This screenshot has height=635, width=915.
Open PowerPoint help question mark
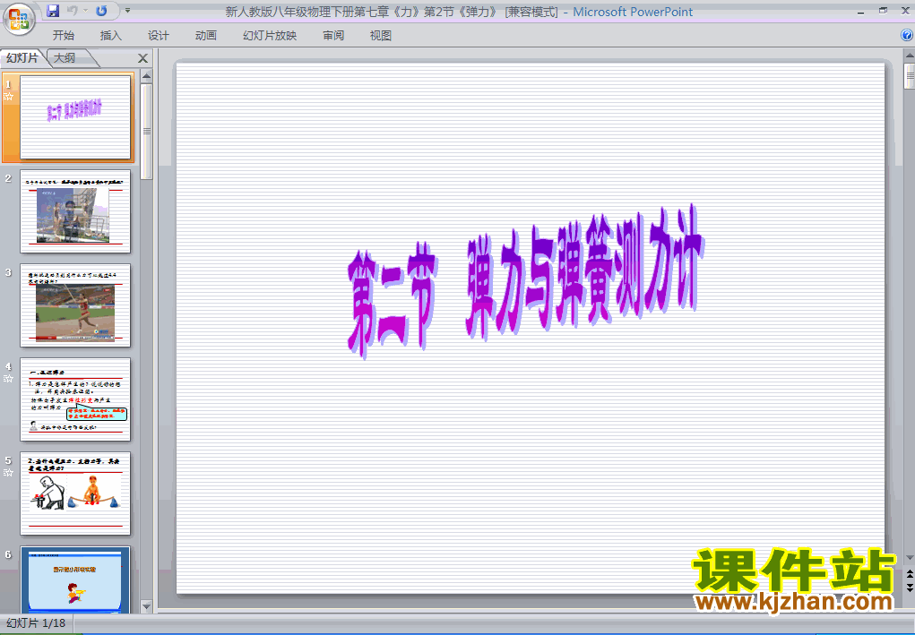(x=907, y=35)
